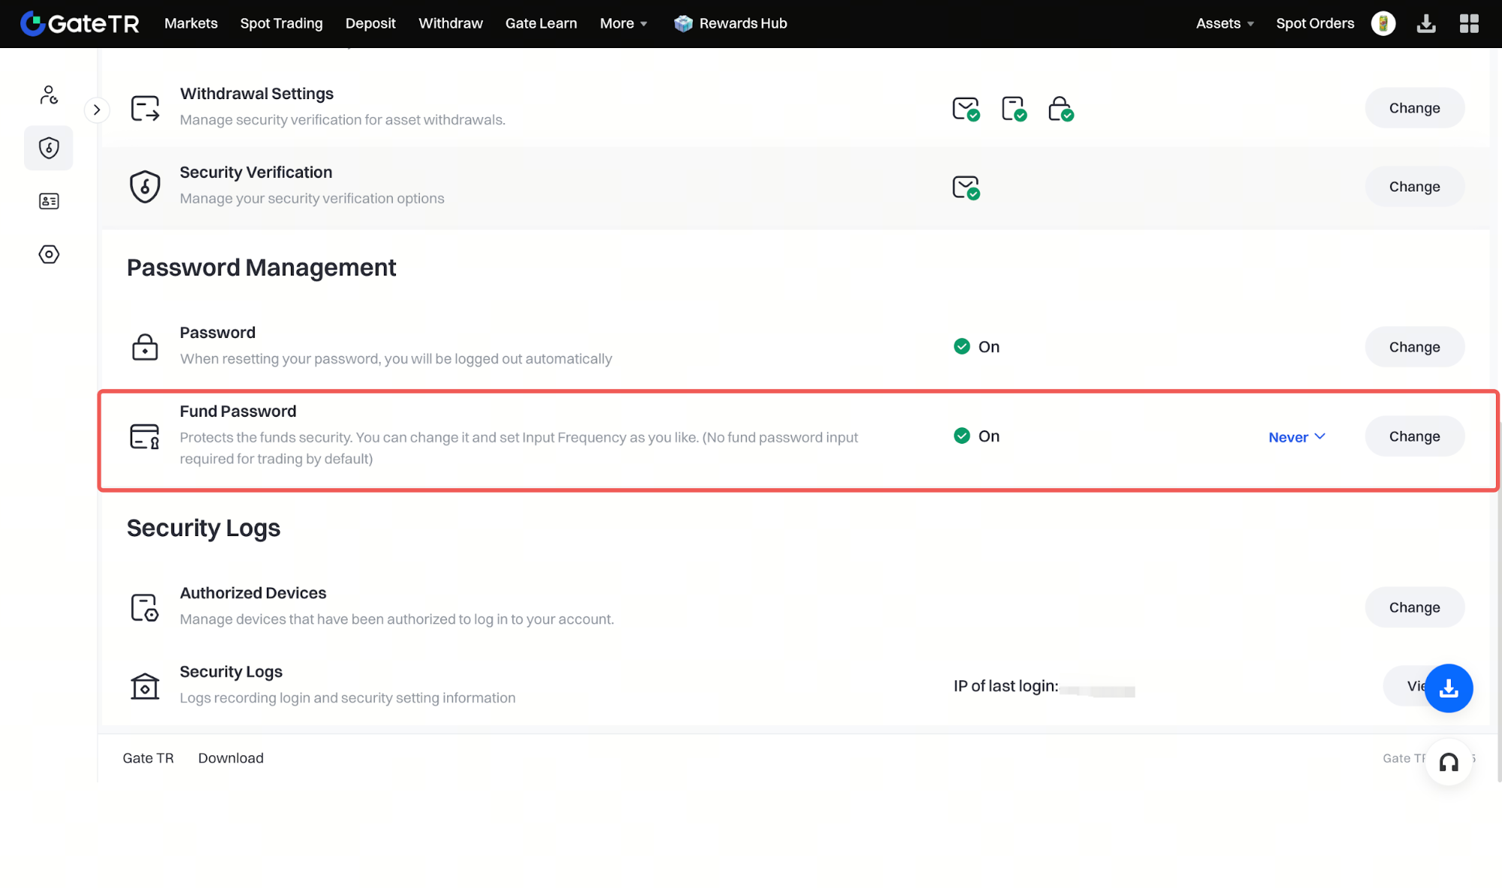The image size is (1502, 889).
Task: Click Change for Withdrawal Settings
Action: [1413, 108]
